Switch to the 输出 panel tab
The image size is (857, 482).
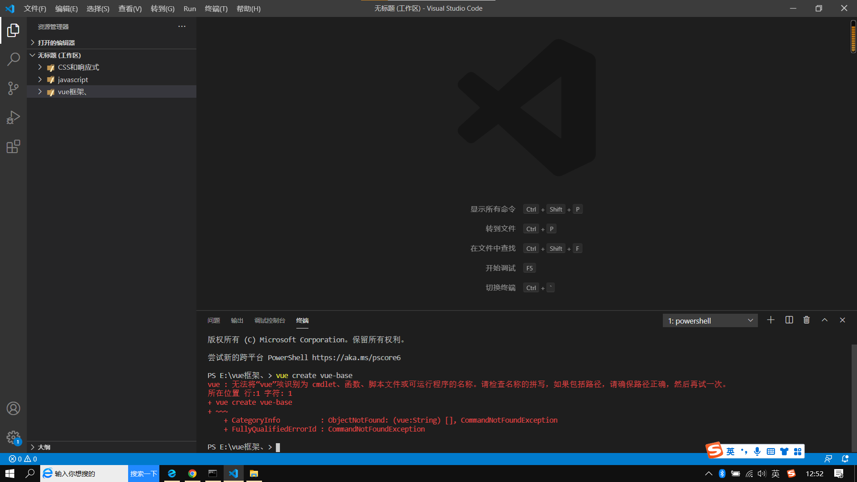tap(237, 320)
